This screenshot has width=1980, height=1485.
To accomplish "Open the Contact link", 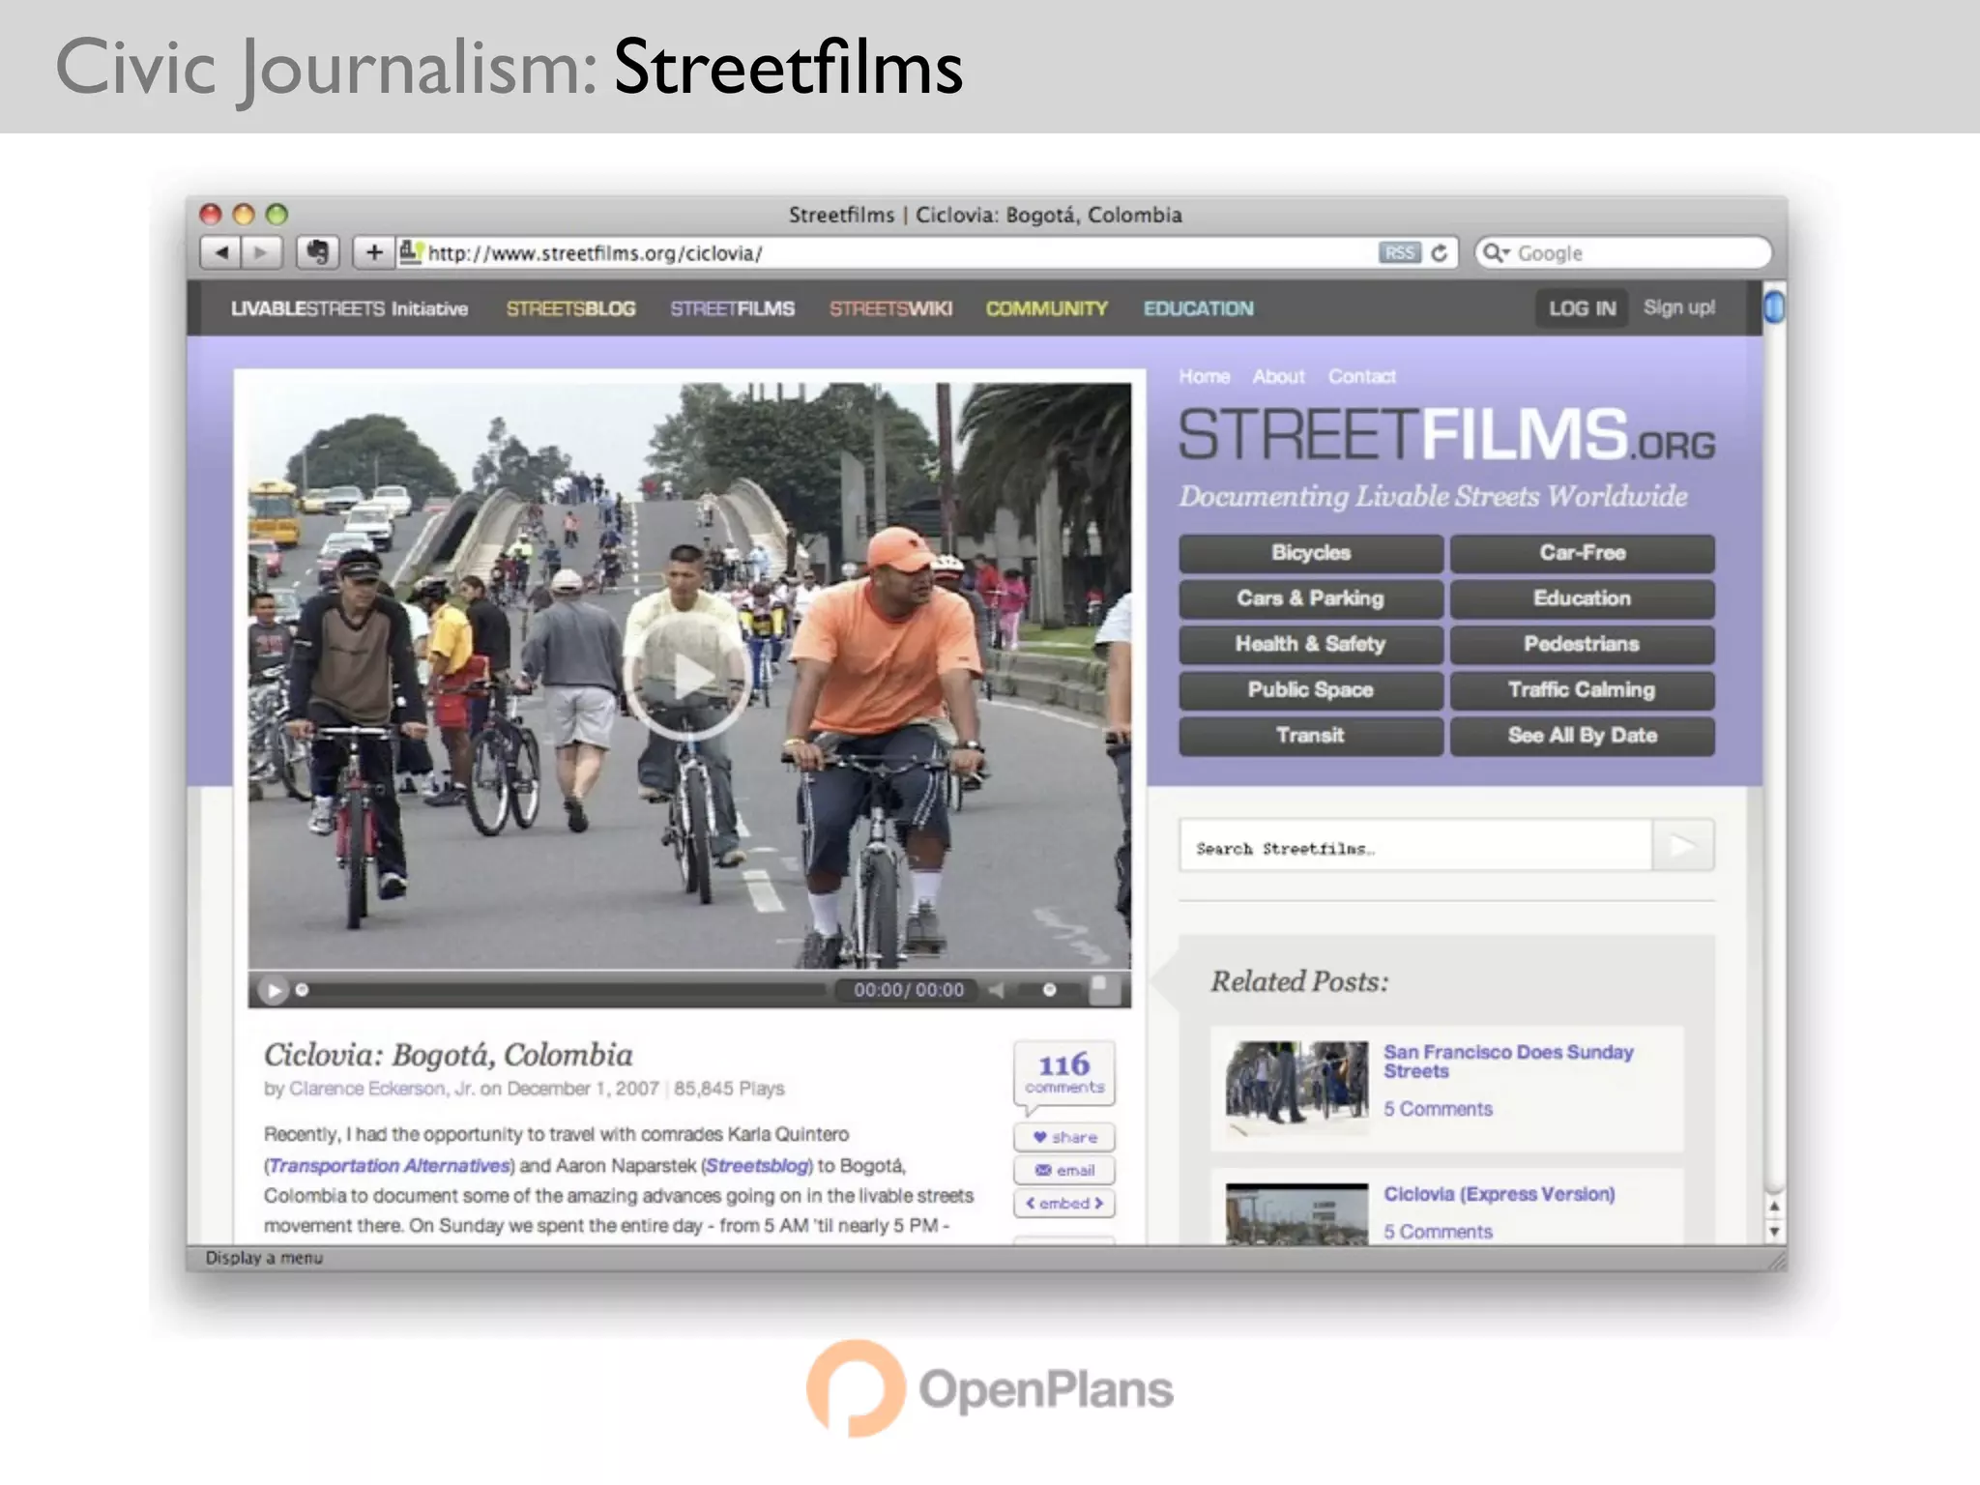I will tap(1361, 376).
